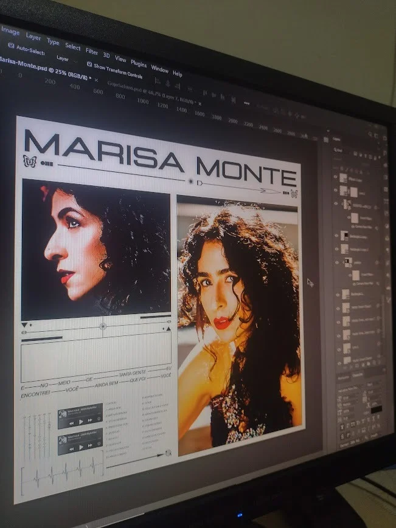
Task: Select the white layer mask thumbnail
Action: [354, 192]
